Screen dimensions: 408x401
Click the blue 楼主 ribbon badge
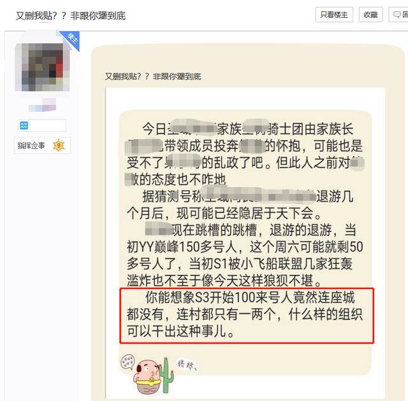pos(71,40)
